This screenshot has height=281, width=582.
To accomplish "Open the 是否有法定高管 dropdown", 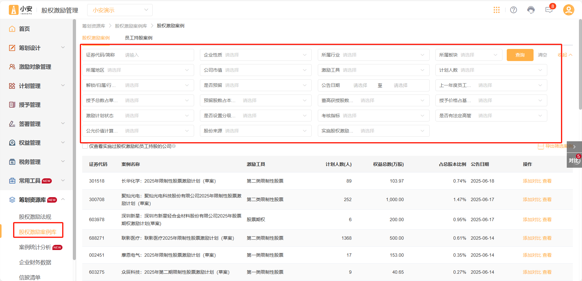I will [x=491, y=116].
